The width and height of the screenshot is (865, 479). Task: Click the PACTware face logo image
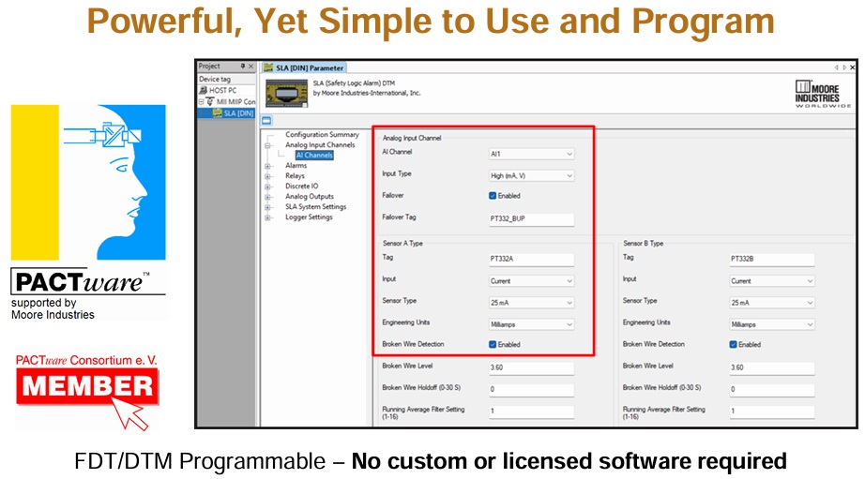pyautogui.click(x=88, y=182)
